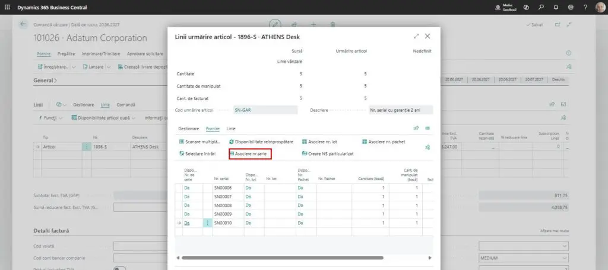
Task: Click the edit pencil on sales order
Action: click(x=275, y=24)
